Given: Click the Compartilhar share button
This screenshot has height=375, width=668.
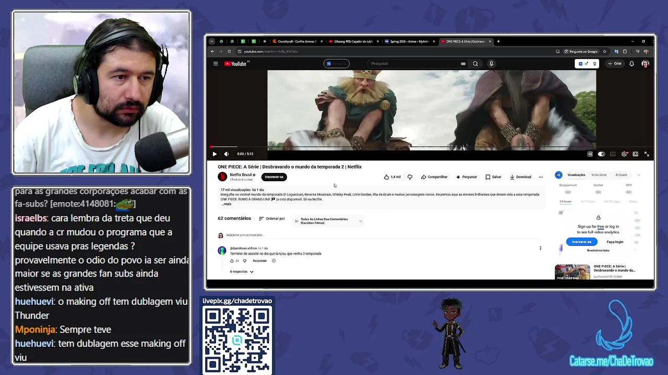Looking at the screenshot, I should [434, 177].
